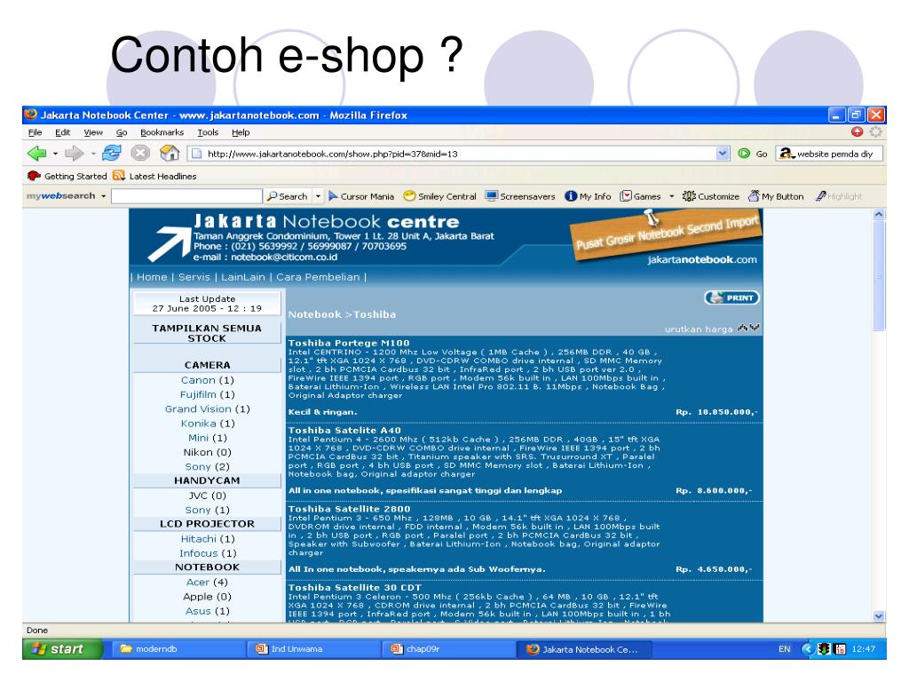Switch to Ind Unwama taskbar presentation
The image size is (909, 682).
(315, 649)
